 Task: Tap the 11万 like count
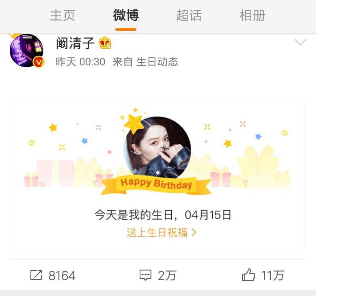point(272,275)
